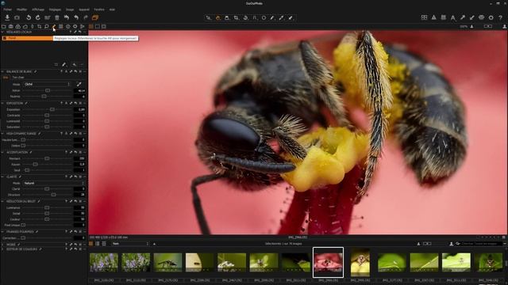Viewport: 508px width, 285px height.
Task: Open white balance Mode dropdown
Action: click(47, 84)
